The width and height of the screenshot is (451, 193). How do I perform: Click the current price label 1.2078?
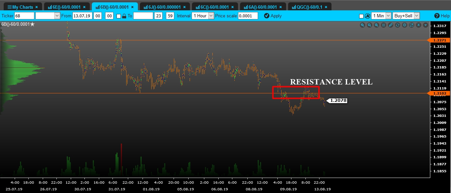pyautogui.click(x=337, y=101)
